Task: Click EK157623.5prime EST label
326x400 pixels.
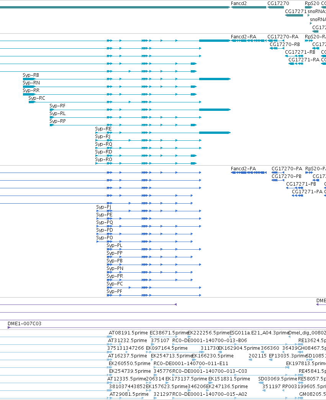Action: [x=167, y=387]
